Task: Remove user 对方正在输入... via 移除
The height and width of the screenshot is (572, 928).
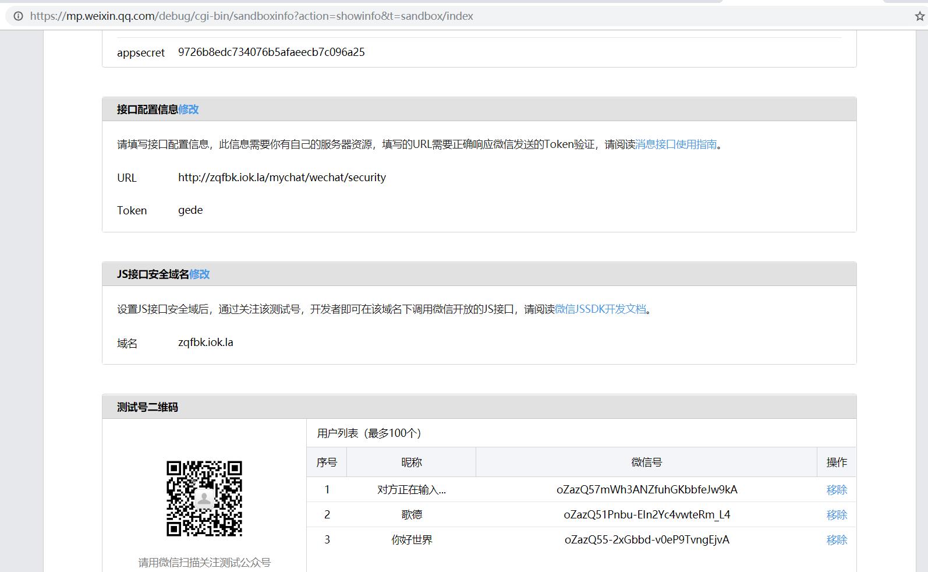Action: (837, 490)
